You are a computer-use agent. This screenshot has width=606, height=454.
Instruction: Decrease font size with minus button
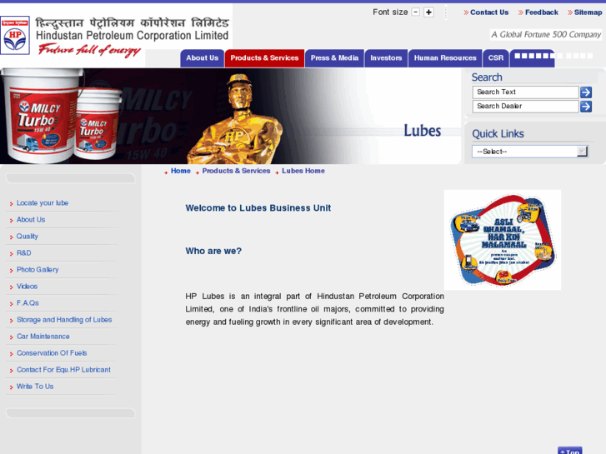coord(415,12)
